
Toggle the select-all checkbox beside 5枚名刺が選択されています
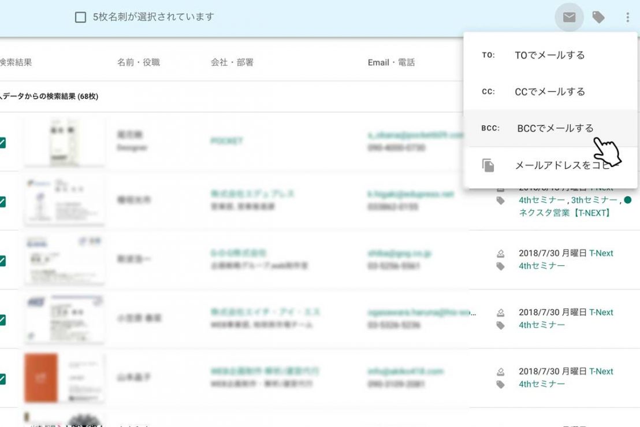coord(81,17)
